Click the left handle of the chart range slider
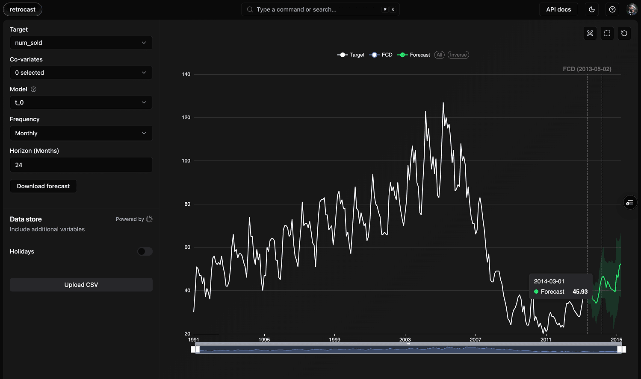The width and height of the screenshot is (641, 379). tap(197, 350)
